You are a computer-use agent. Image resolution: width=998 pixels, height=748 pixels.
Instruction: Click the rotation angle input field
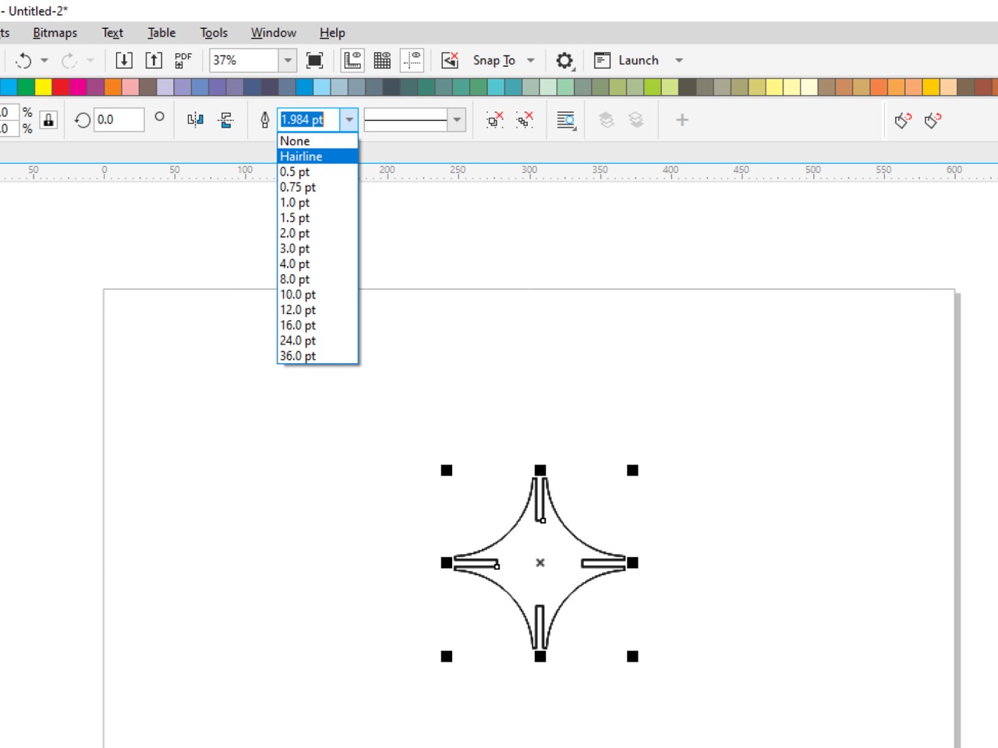(x=119, y=120)
